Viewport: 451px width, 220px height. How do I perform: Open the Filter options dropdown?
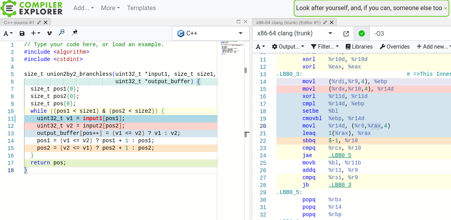[x=325, y=47]
